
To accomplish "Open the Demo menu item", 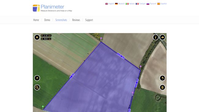I will (47, 20).
